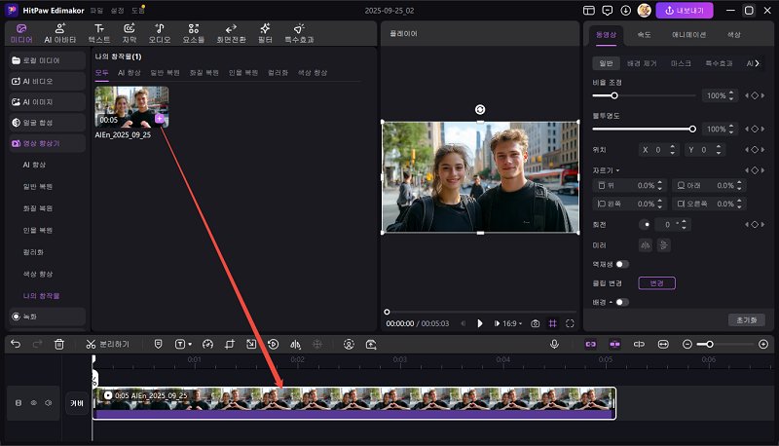Screen dimensions: 779x446
Task: Open the 화면전환 transitions panel
Action: coord(230,33)
